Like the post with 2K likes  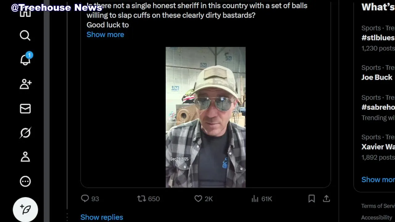(x=198, y=199)
